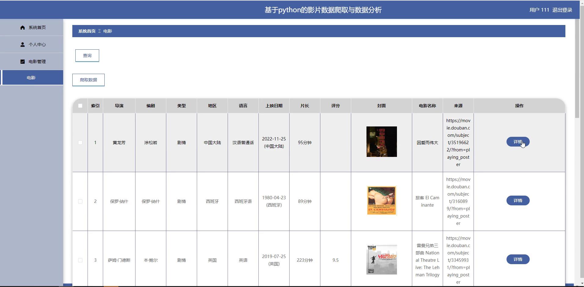Click the 89分钟 duration cell

[305, 201]
